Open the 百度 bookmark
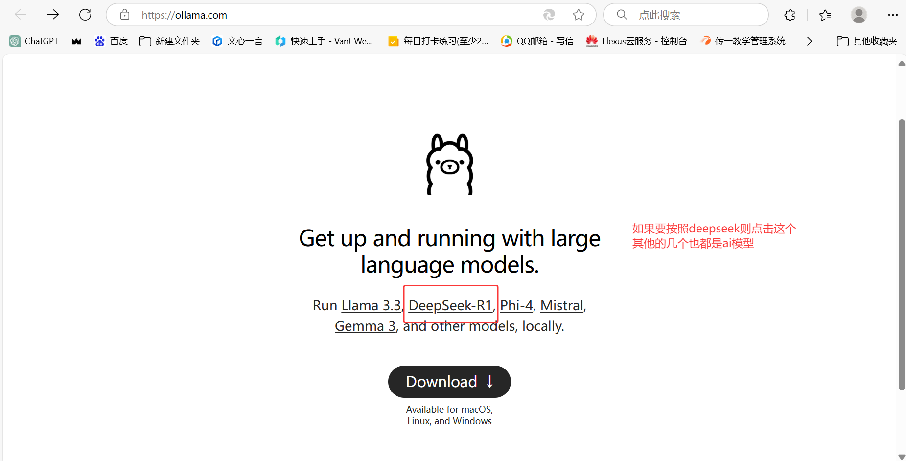 coord(111,41)
